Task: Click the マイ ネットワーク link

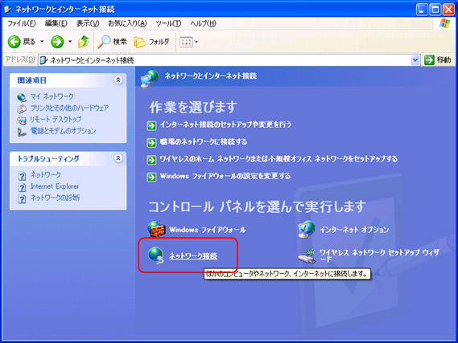Action: pyautogui.click(x=52, y=96)
